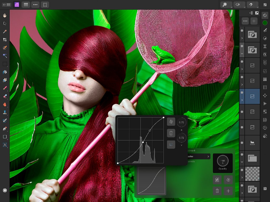This screenshot has width=270, height=202.
Task: Open the layers panel three-dots options
Action: pos(245,21)
